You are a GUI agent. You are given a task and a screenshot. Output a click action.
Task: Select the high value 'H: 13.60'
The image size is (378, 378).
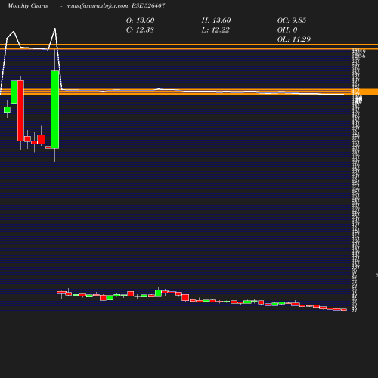[x=216, y=20]
